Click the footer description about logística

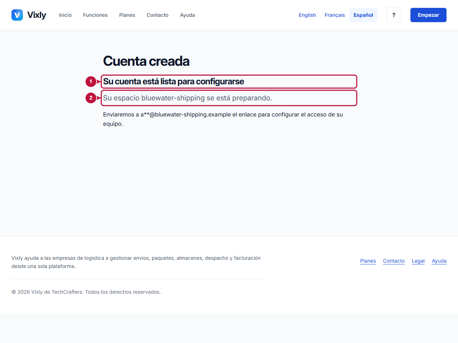click(x=136, y=262)
